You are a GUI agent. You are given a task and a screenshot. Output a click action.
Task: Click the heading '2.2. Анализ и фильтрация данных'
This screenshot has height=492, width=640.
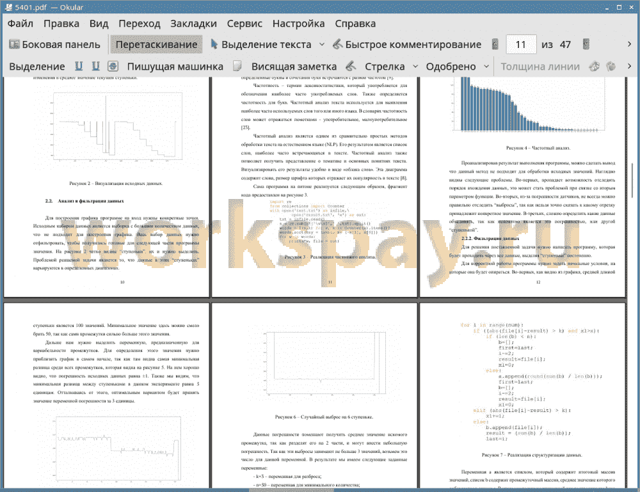(84, 201)
